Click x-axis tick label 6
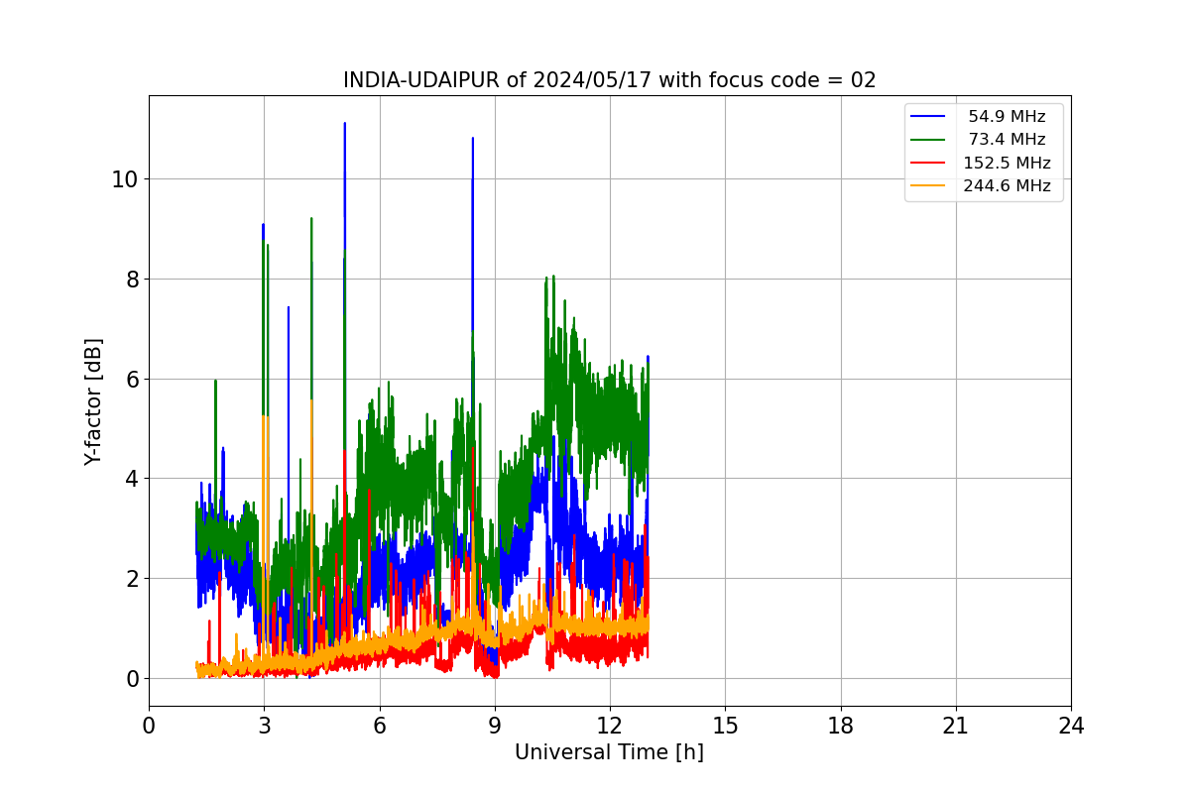Viewport: 1190px width, 793px height. pyautogui.click(x=380, y=726)
